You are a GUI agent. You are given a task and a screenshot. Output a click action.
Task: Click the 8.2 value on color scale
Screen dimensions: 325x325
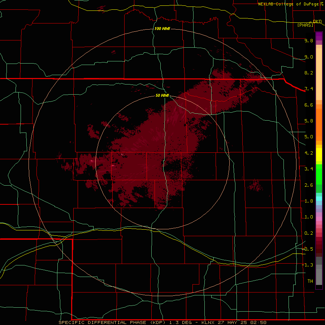309,73
